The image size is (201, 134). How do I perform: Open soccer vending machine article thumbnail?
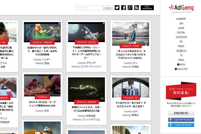click(x=42, y=32)
